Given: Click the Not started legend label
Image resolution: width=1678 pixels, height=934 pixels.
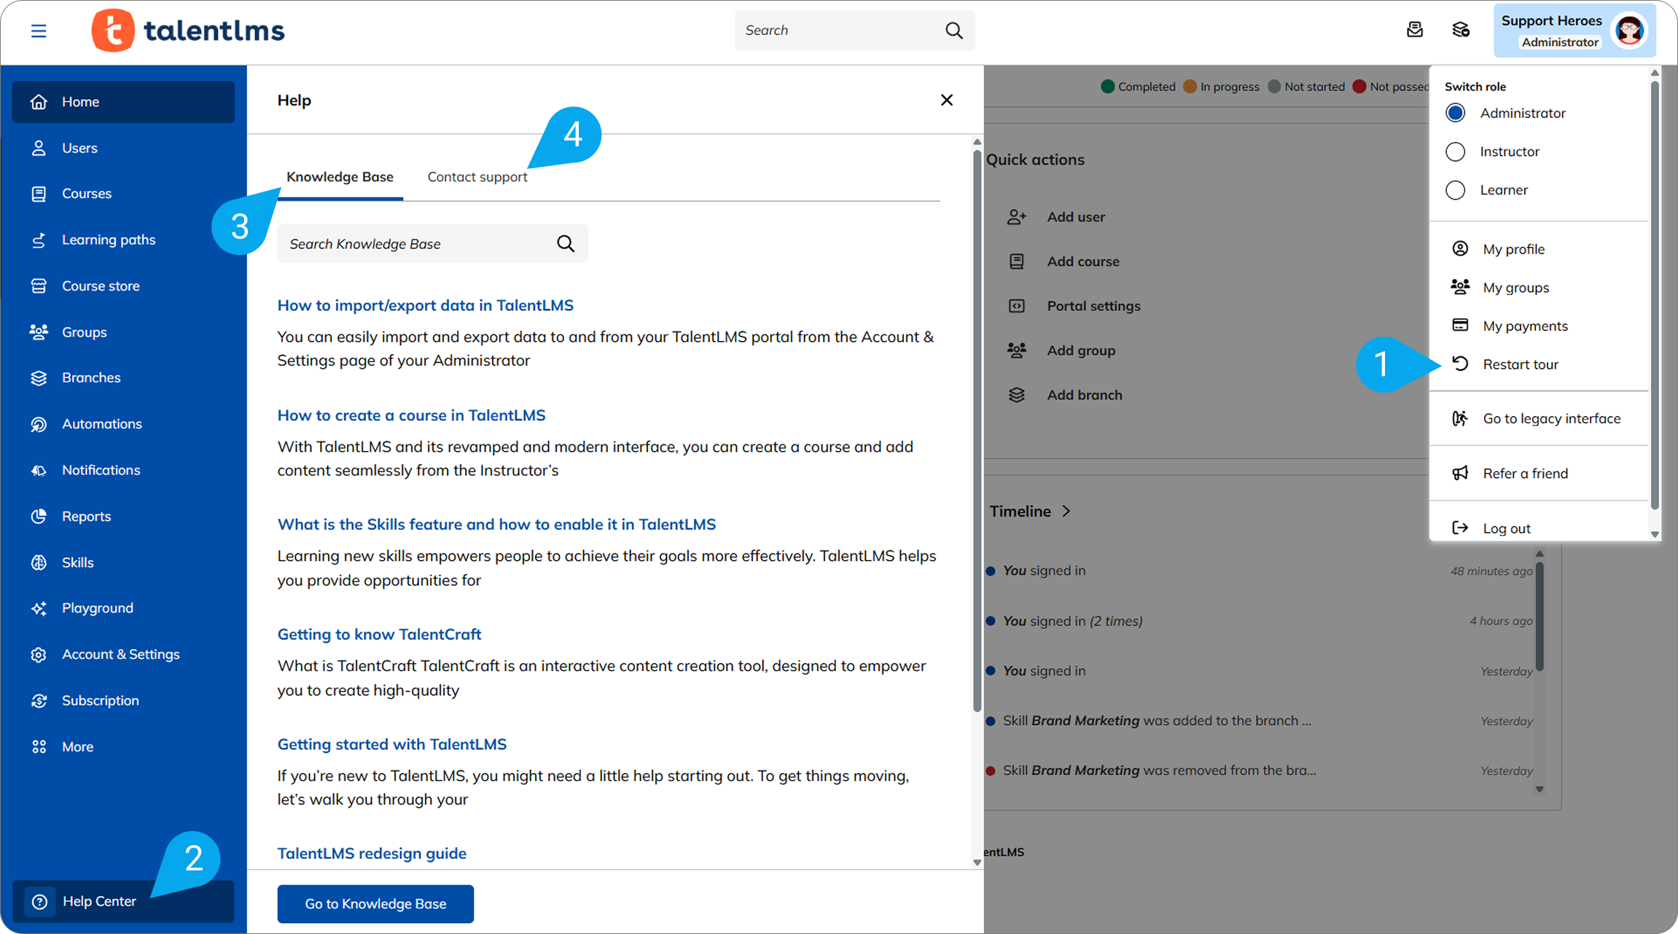Looking at the screenshot, I should 1314,87.
